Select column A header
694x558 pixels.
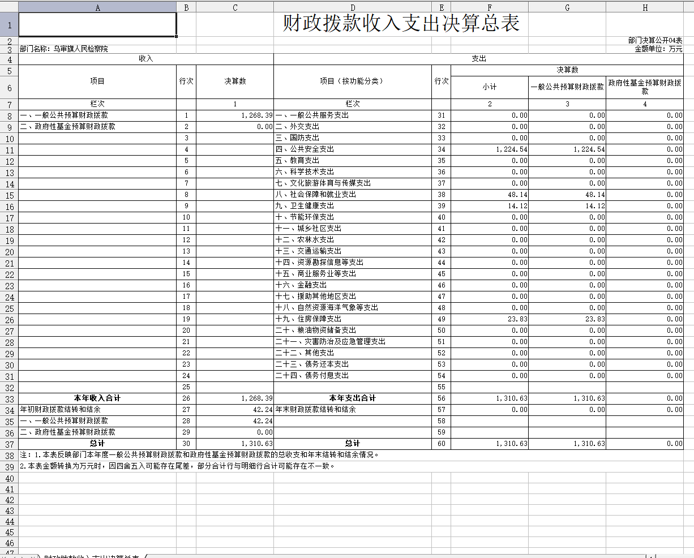click(x=97, y=7)
